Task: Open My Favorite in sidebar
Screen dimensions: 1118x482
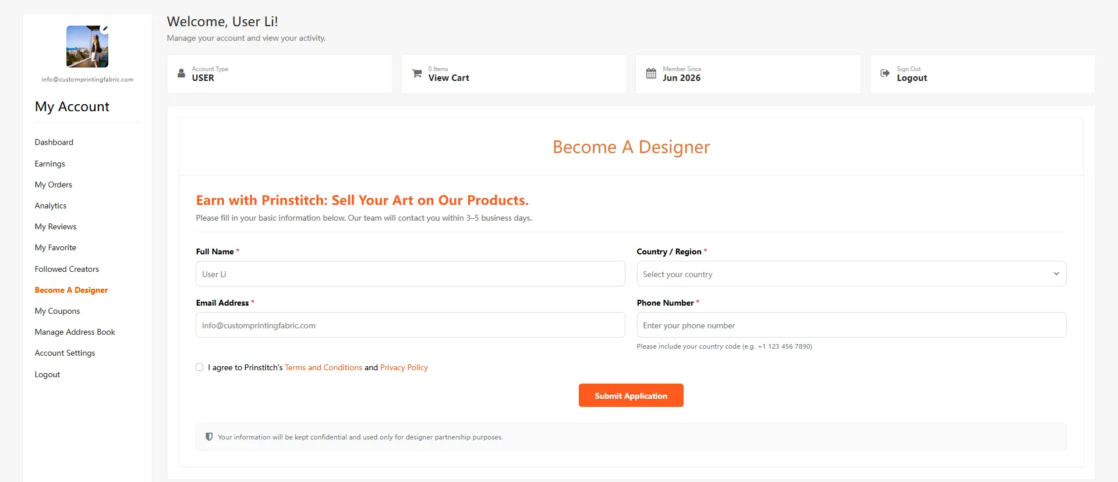Action: click(x=55, y=247)
